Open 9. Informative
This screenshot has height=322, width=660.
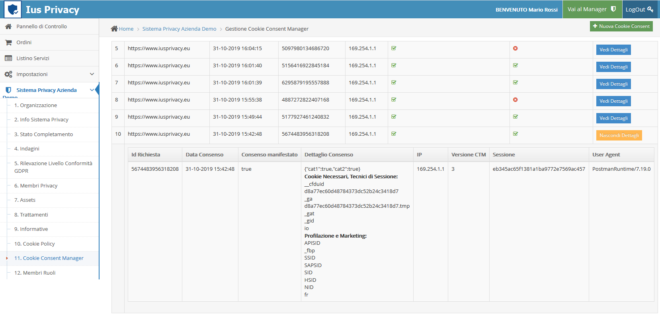pyautogui.click(x=31, y=229)
